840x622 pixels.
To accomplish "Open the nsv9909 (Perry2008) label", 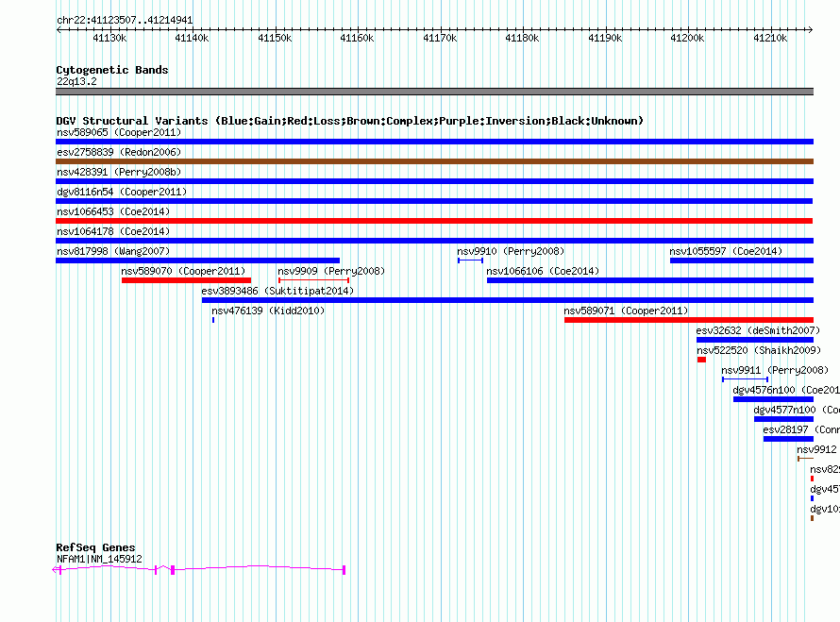I will [x=331, y=271].
